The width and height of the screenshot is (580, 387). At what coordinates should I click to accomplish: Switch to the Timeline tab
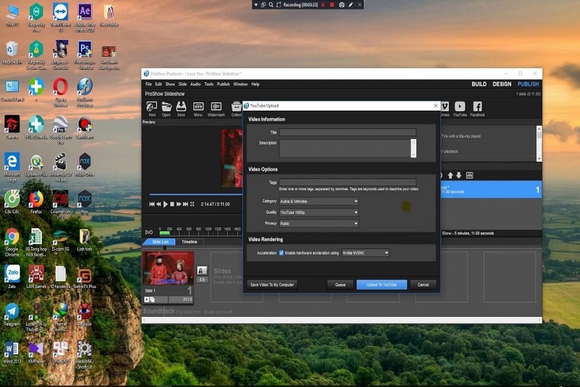(x=189, y=242)
